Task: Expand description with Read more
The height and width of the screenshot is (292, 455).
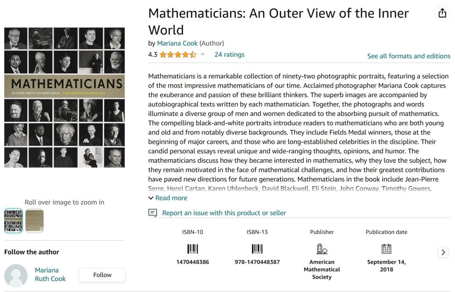Action: tap(168, 198)
